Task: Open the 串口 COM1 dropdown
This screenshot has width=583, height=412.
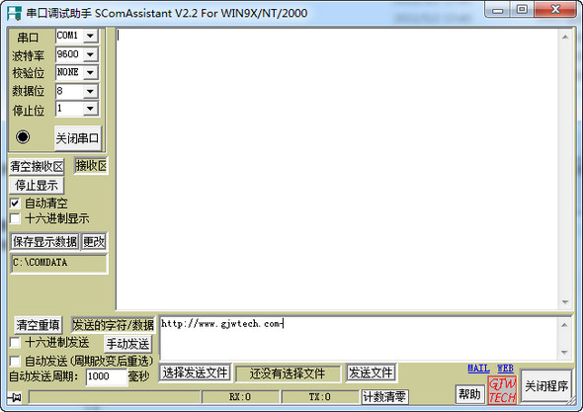Action: point(90,36)
